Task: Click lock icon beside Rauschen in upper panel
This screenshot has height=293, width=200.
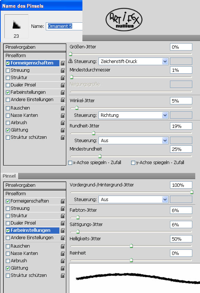Action: point(63,108)
